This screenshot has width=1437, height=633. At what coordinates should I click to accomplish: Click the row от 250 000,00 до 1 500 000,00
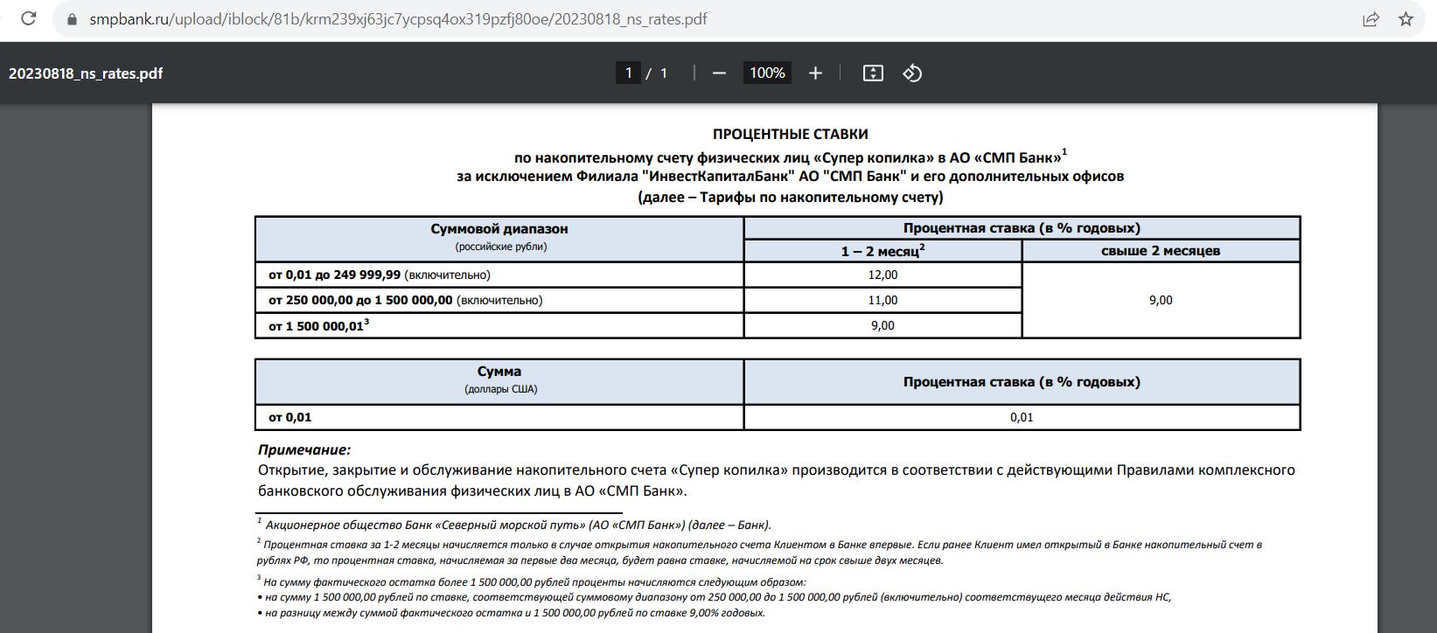tap(499, 300)
